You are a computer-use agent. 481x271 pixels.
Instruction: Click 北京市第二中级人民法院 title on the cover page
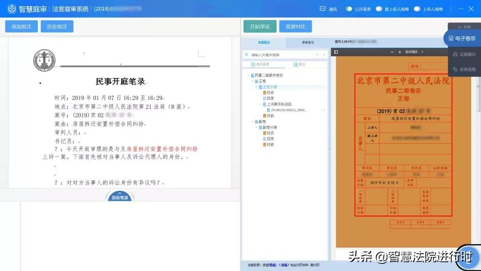(x=403, y=80)
